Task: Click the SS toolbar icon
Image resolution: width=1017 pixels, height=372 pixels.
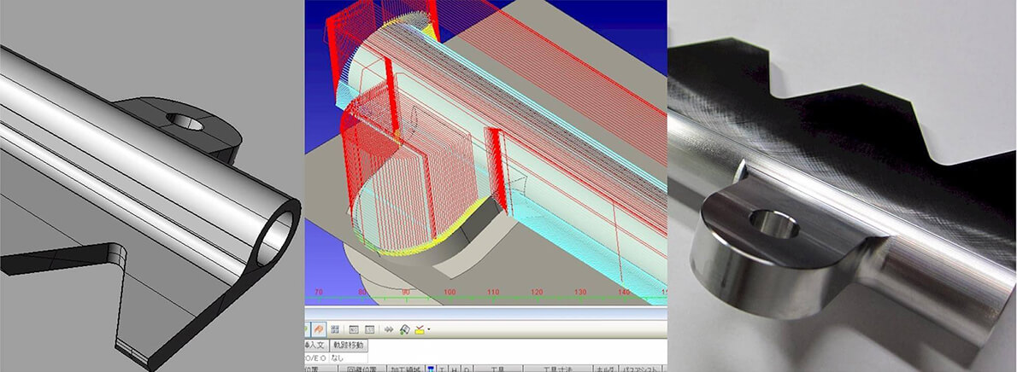Action: click(370, 329)
